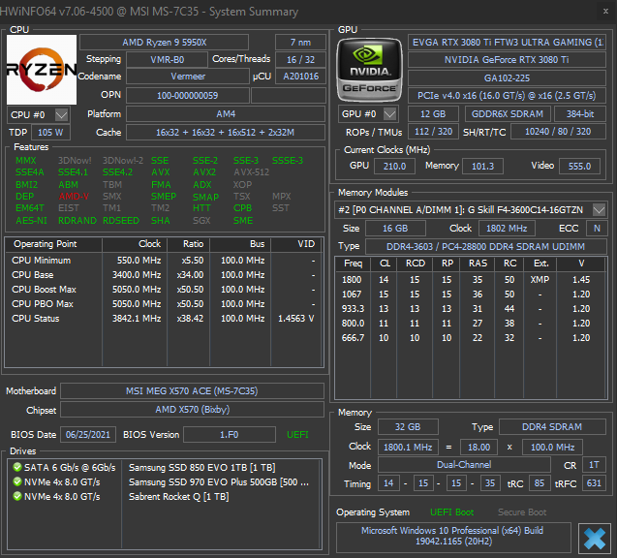Image resolution: width=617 pixels, height=558 pixels.
Task: Close the System Summary window
Action: [606, 11]
